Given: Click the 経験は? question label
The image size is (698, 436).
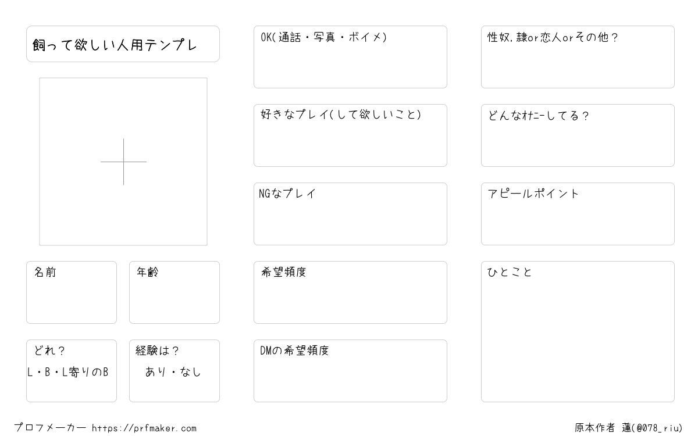Looking at the screenshot, I should (x=158, y=351).
